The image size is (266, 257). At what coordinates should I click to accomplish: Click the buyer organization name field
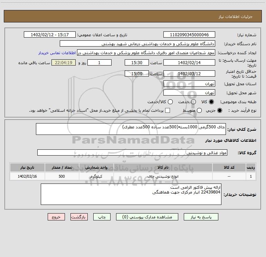[137, 43]
